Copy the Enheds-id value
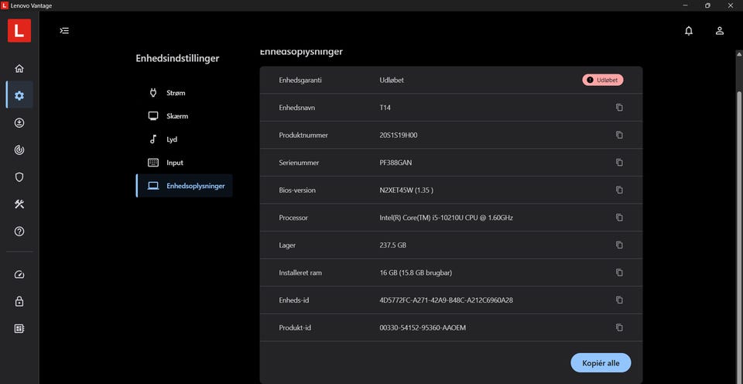This screenshot has width=743, height=384. click(x=619, y=300)
